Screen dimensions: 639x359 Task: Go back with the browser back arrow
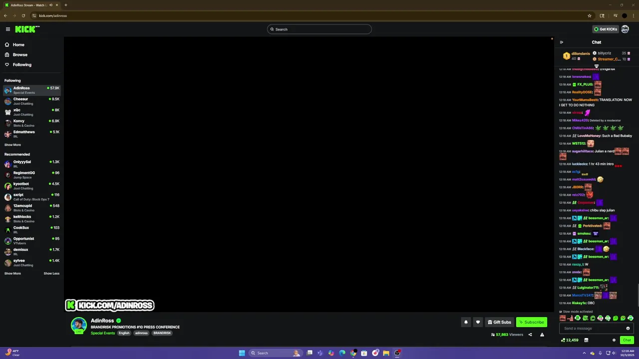click(x=5, y=15)
